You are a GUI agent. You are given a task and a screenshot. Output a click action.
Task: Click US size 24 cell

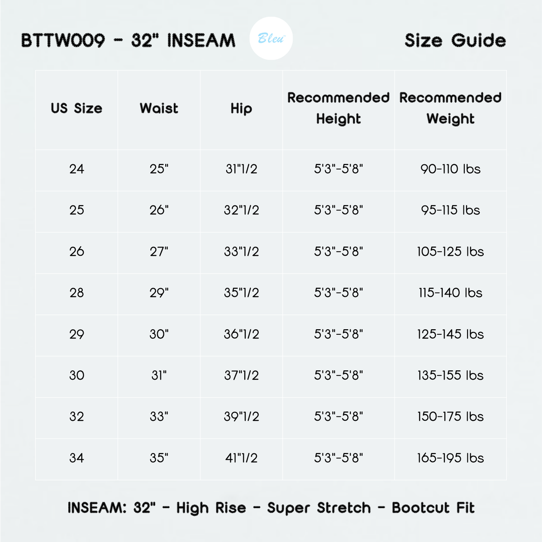[x=77, y=169]
